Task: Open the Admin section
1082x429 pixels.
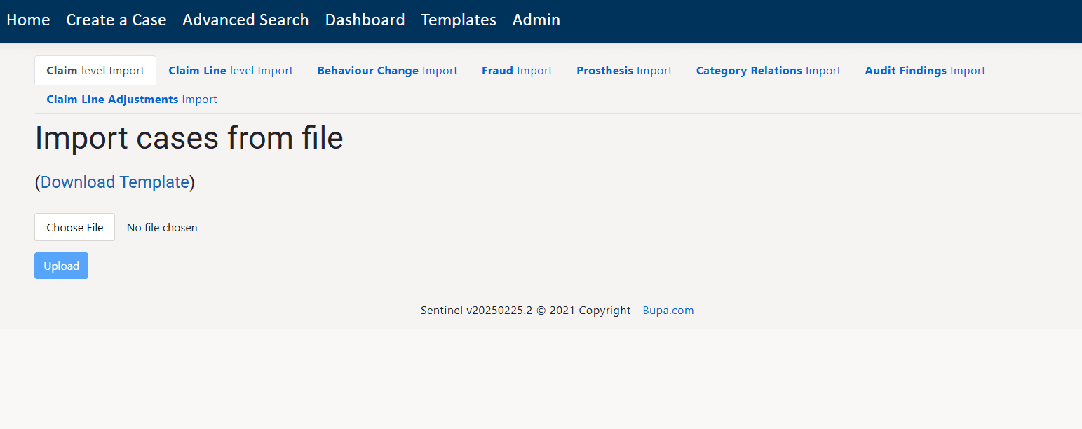Action: point(536,20)
